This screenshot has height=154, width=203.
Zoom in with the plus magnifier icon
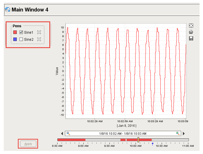pyautogui.click(x=178, y=133)
